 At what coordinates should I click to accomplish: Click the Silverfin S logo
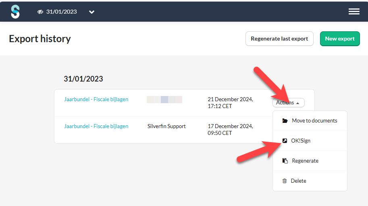pos(15,12)
